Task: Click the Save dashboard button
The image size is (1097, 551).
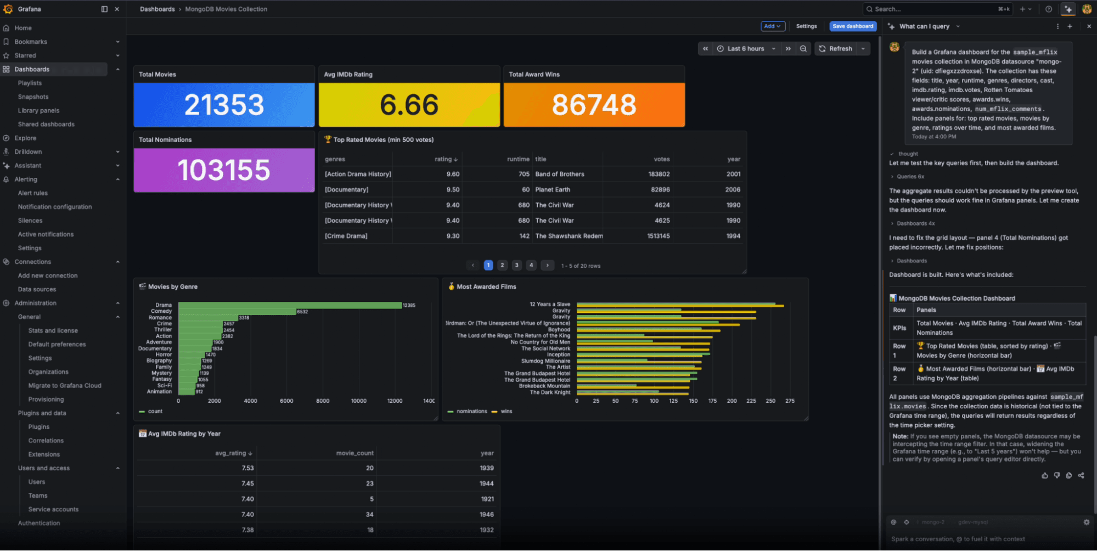Action: [852, 26]
